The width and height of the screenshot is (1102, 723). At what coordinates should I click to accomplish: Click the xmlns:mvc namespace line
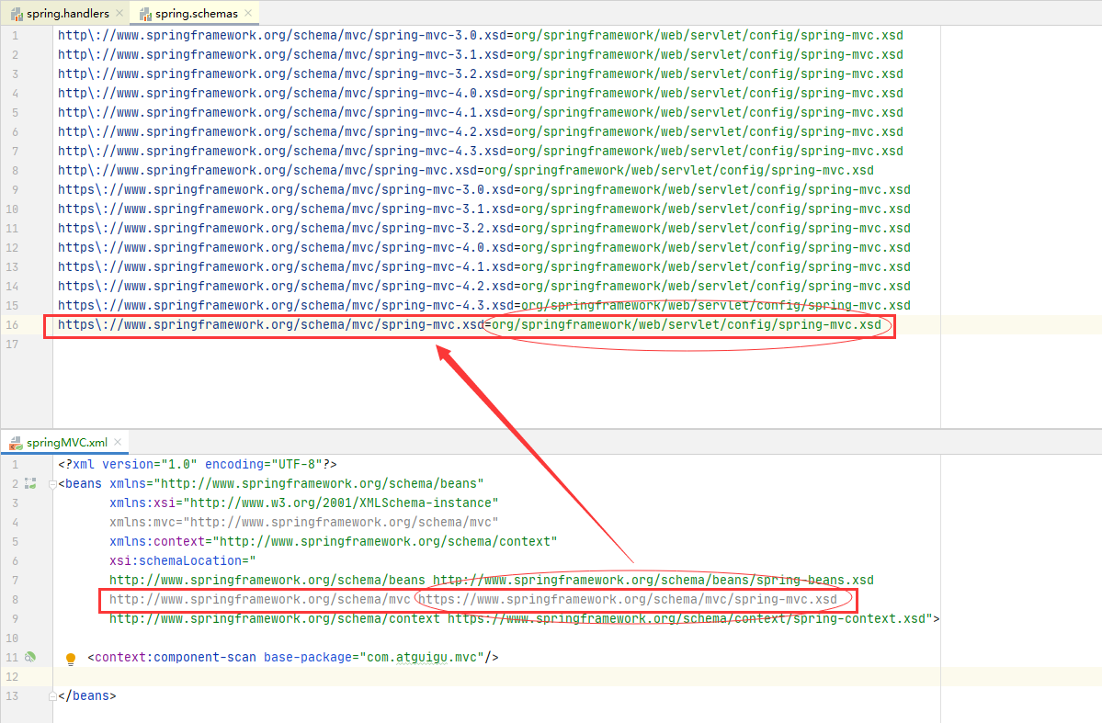[303, 522]
